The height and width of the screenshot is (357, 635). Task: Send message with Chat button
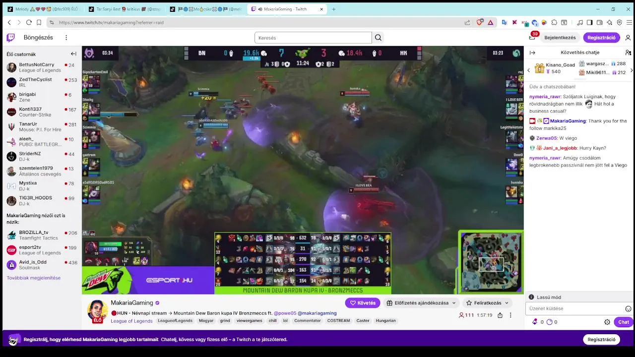pyautogui.click(x=624, y=322)
